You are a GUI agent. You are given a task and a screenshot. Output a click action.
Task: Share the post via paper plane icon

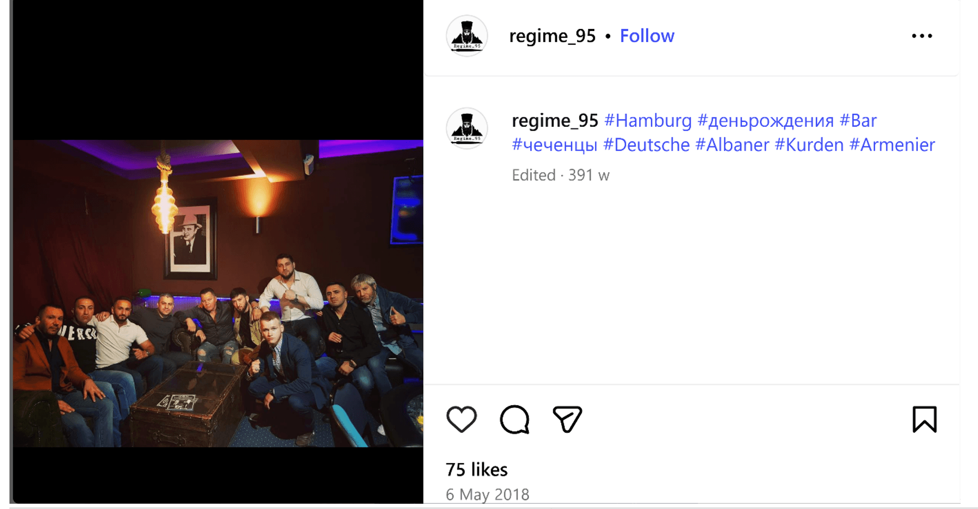(x=567, y=420)
